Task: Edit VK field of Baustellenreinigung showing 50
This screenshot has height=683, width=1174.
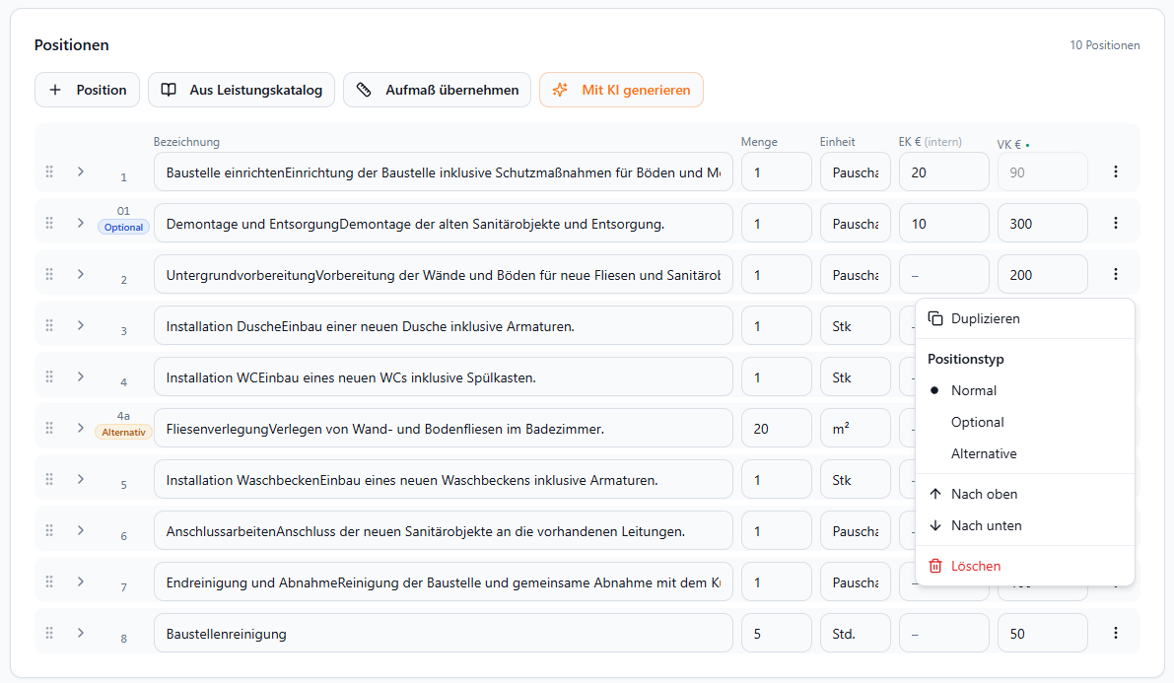Action: [1042, 634]
